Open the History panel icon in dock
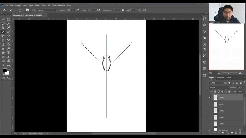This screenshot has height=138, width=246. tap(204, 18)
